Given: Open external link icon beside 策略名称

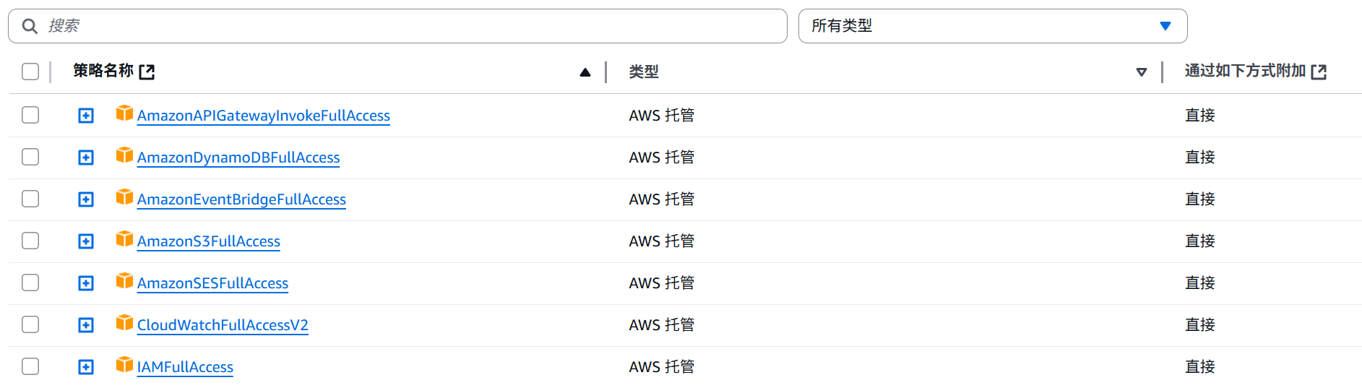Looking at the screenshot, I should [x=147, y=72].
